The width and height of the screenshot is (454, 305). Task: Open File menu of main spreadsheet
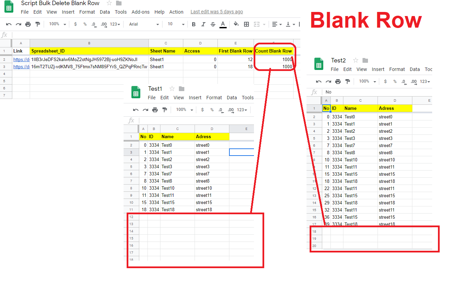[x=25, y=12]
